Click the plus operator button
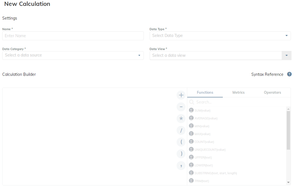 (181, 95)
